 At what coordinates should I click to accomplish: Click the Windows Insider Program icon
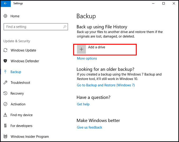click(5, 137)
